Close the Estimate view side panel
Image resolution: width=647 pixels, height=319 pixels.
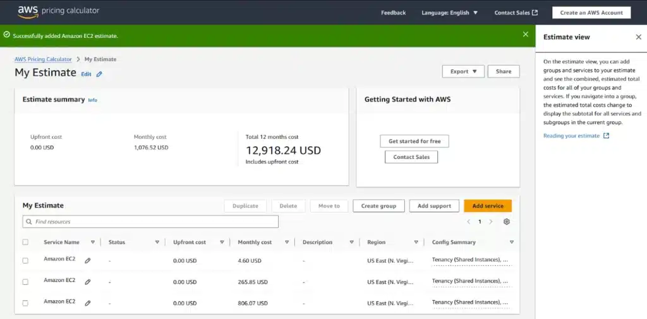[638, 37]
